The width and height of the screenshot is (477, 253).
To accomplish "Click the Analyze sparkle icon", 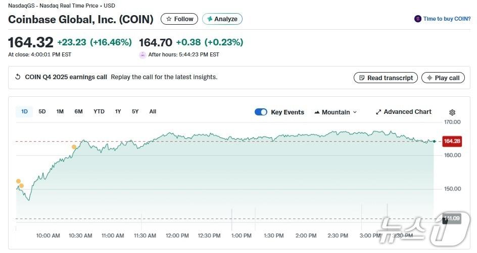I will point(209,19).
